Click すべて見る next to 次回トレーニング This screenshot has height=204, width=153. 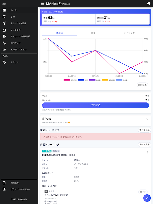(144, 130)
